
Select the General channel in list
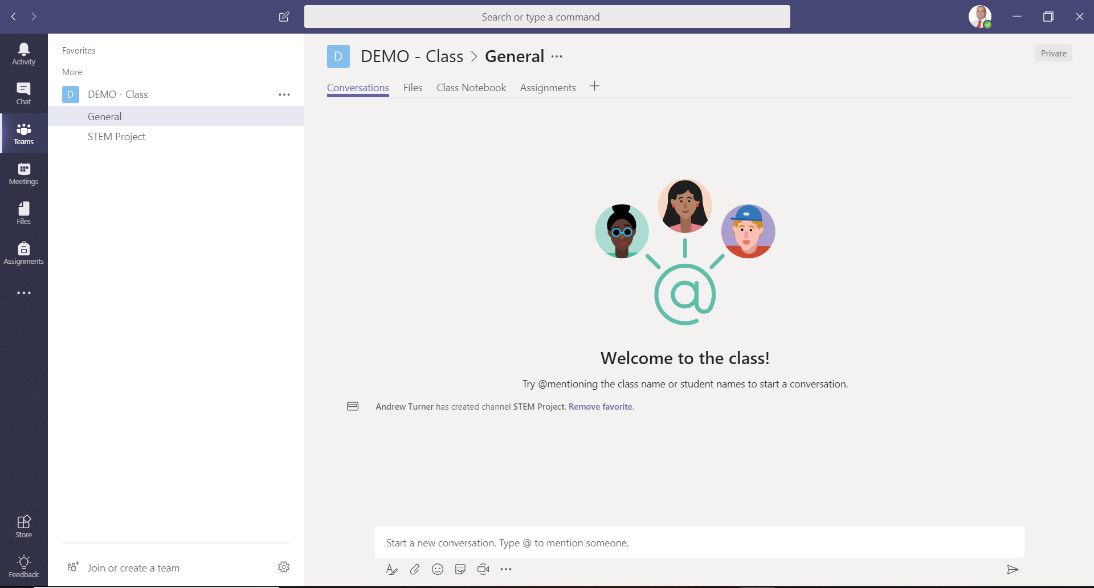[176, 116]
